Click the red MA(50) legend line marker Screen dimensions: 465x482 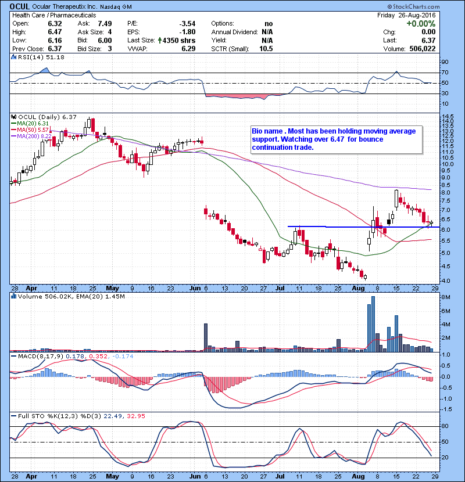click(x=13, y=130)
